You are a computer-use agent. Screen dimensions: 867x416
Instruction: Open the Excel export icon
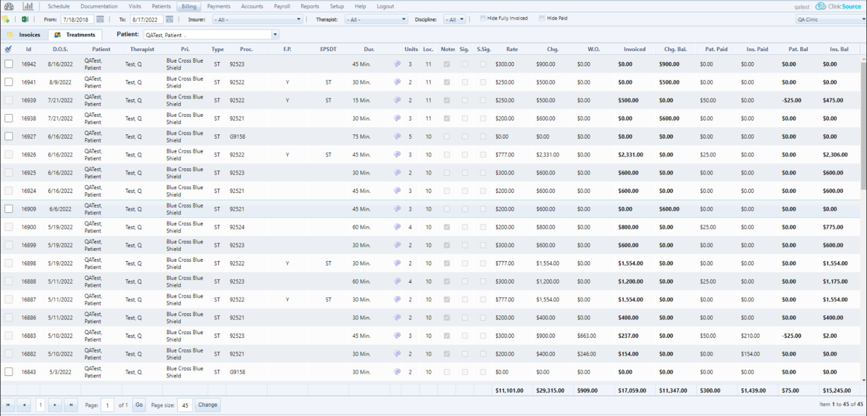coord(23,18)
